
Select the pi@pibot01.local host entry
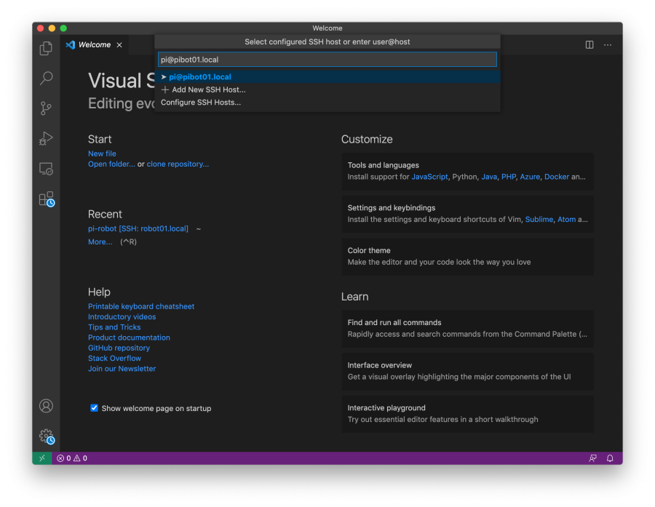(327, 77)
